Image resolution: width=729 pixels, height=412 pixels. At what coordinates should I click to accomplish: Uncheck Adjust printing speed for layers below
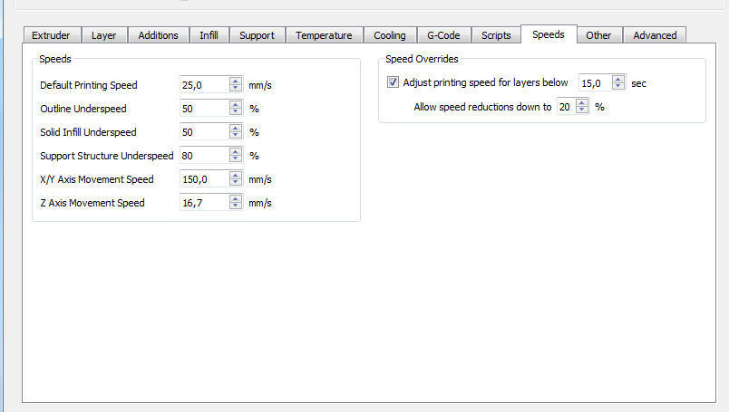[393, 82]
